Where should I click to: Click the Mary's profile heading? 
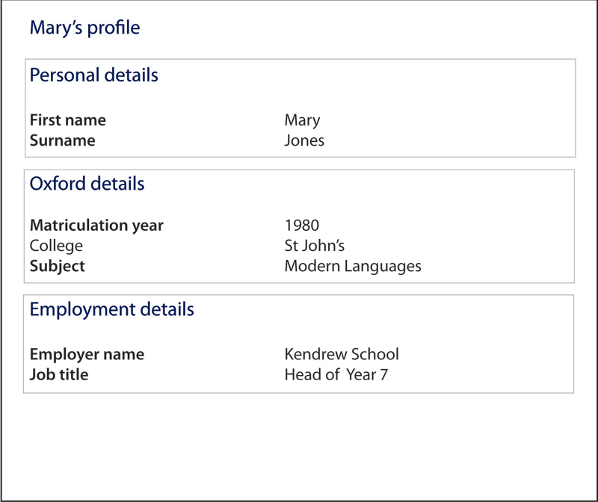(84, 28)
